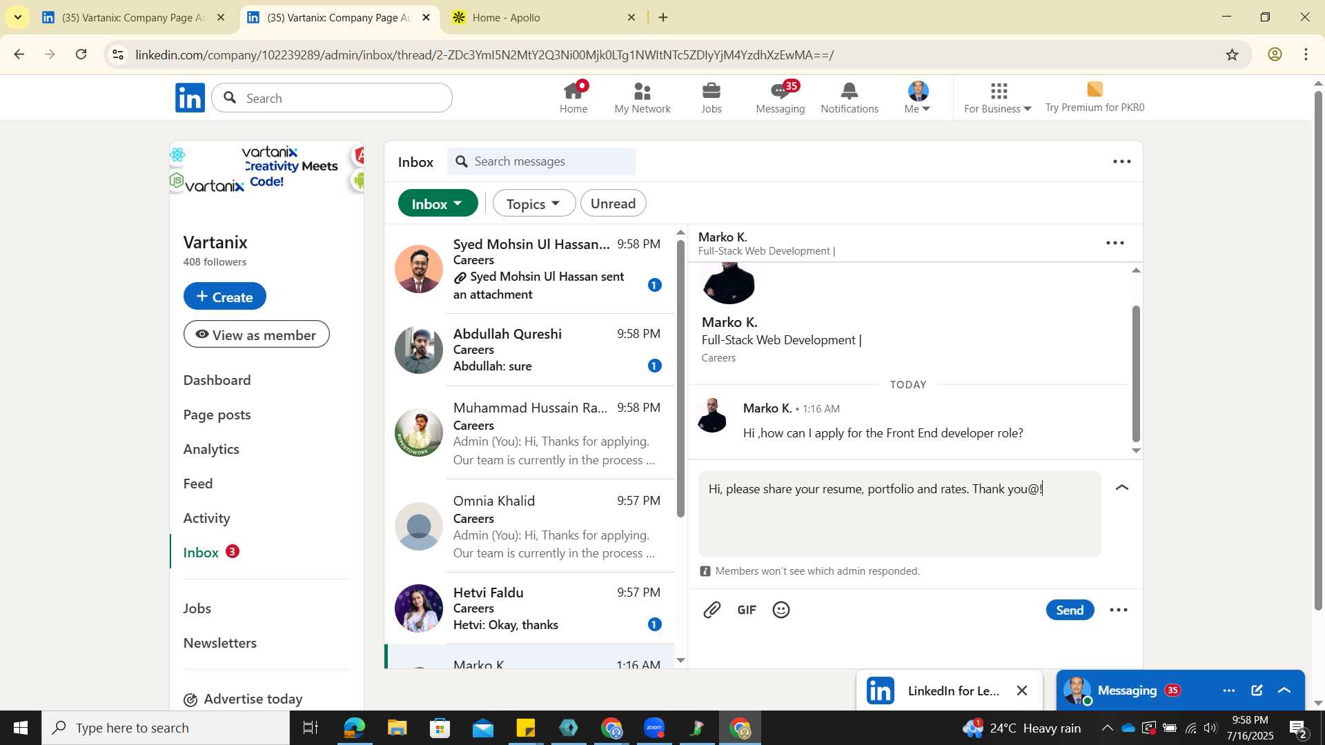Click the Create button
1325x745 pixels.
click(x=224, y=296)
